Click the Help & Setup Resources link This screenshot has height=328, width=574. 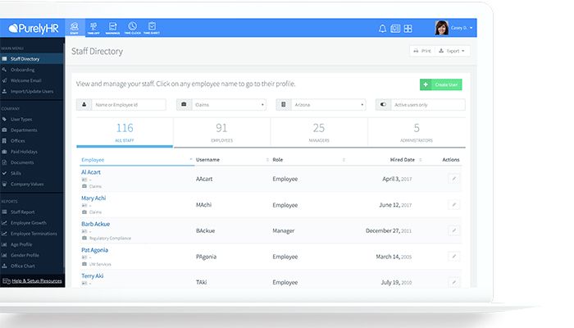click(x=37, y=280)
